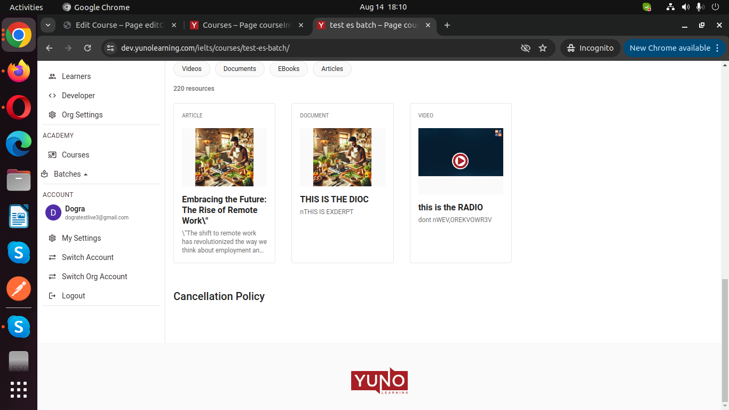Image resolution: width=729 pixels, height=410 pixels.
Task: Click the play icon on the video thumbnail
Action: pos(460,160)
